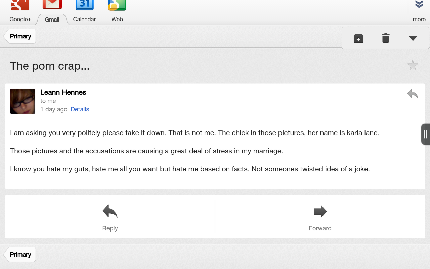The height and width of the screenshot is (269, 430).
Task: Click the Gmail envelope icon
Action: pos(52,4)
